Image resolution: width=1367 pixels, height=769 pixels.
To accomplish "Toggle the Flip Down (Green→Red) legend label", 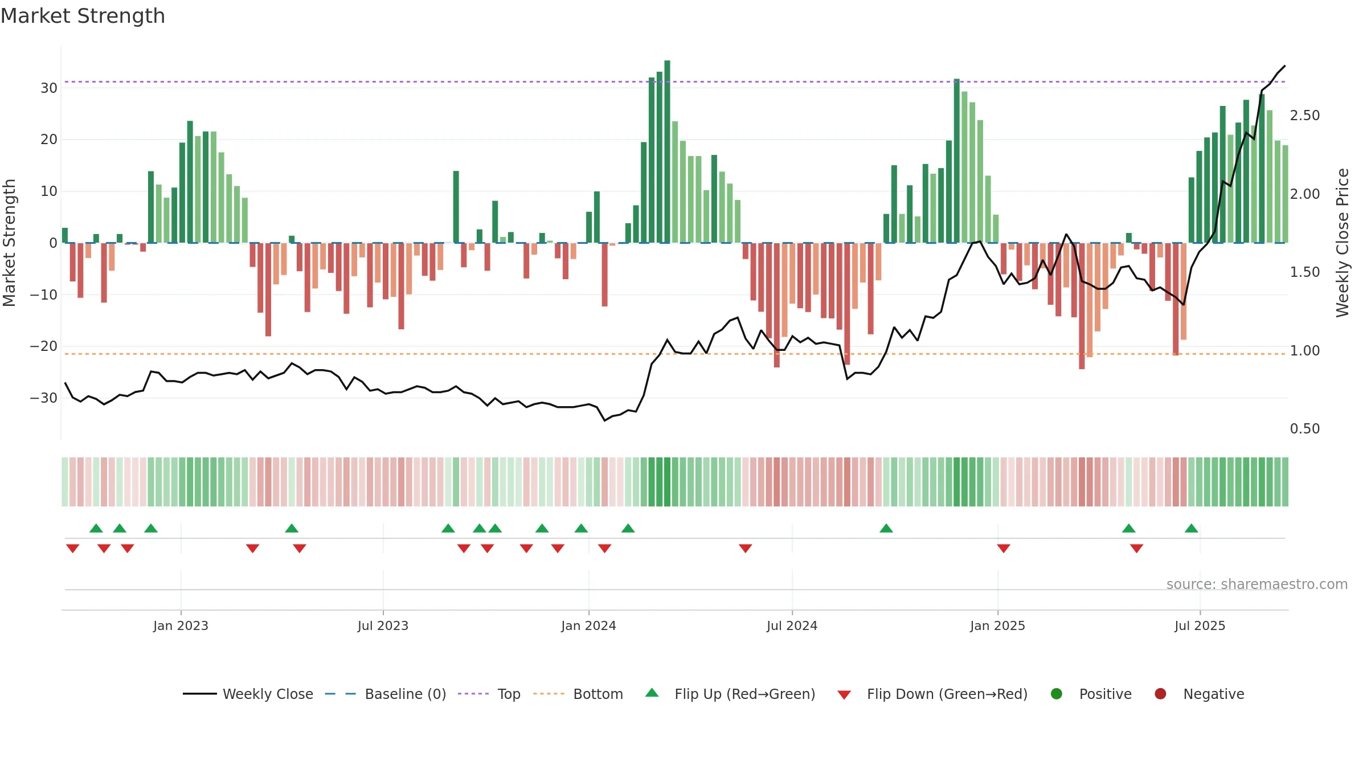I will 947,694.
